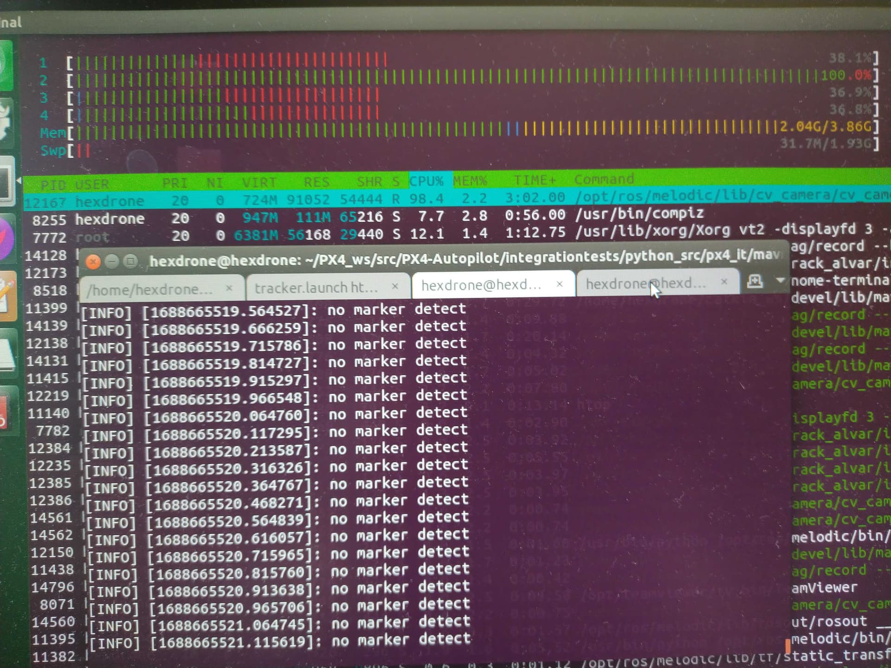The width and height of the screenshot is (891, 668).
Task: Open the text editor pencil icon in the launcher
Action: [6, 297]
